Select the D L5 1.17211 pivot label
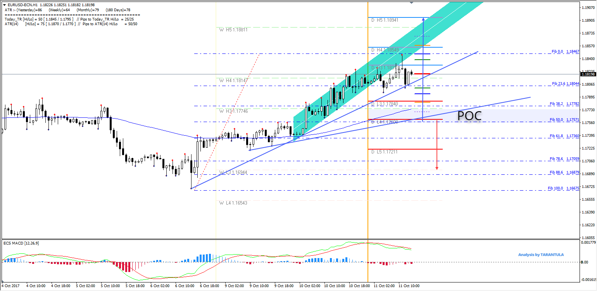The image size is (597, 291). pyautogui.click(x=385, y=152)
